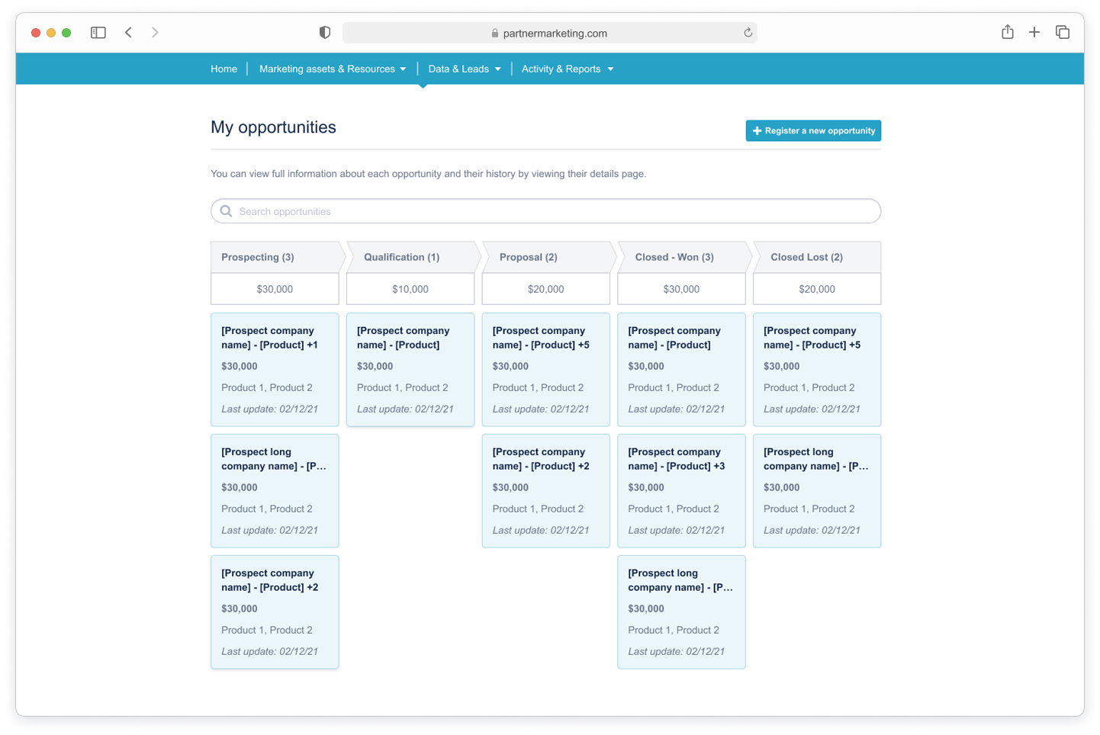This screenshot has width=1100, height=735.
Task: Go back with the browser back arrow
Action: click(x=129, y=33)
